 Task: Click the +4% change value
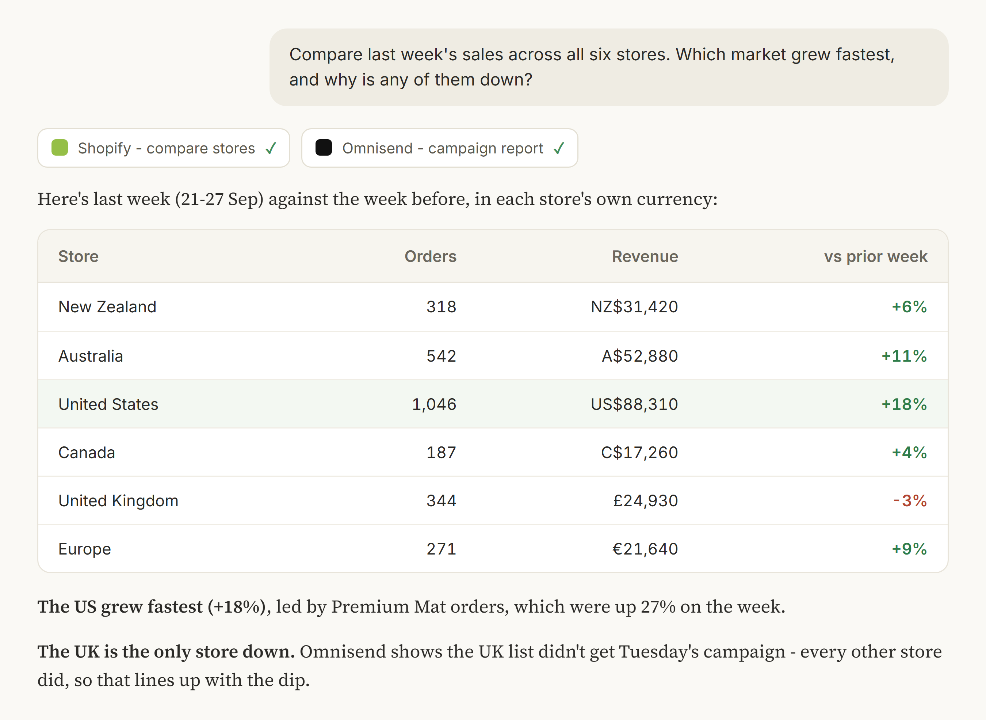(x=909, y=452)
